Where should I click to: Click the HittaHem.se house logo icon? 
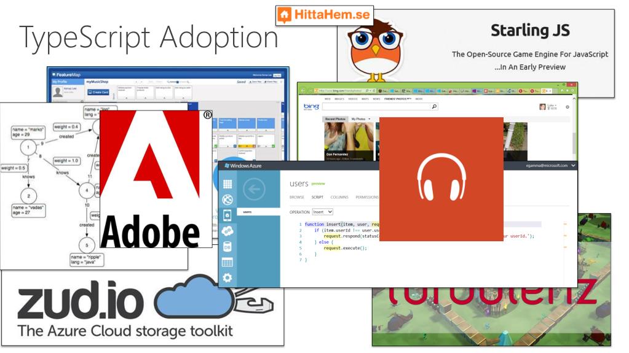tap(285, 15)
